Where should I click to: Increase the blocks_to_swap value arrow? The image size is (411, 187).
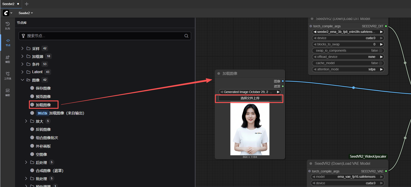381,44
